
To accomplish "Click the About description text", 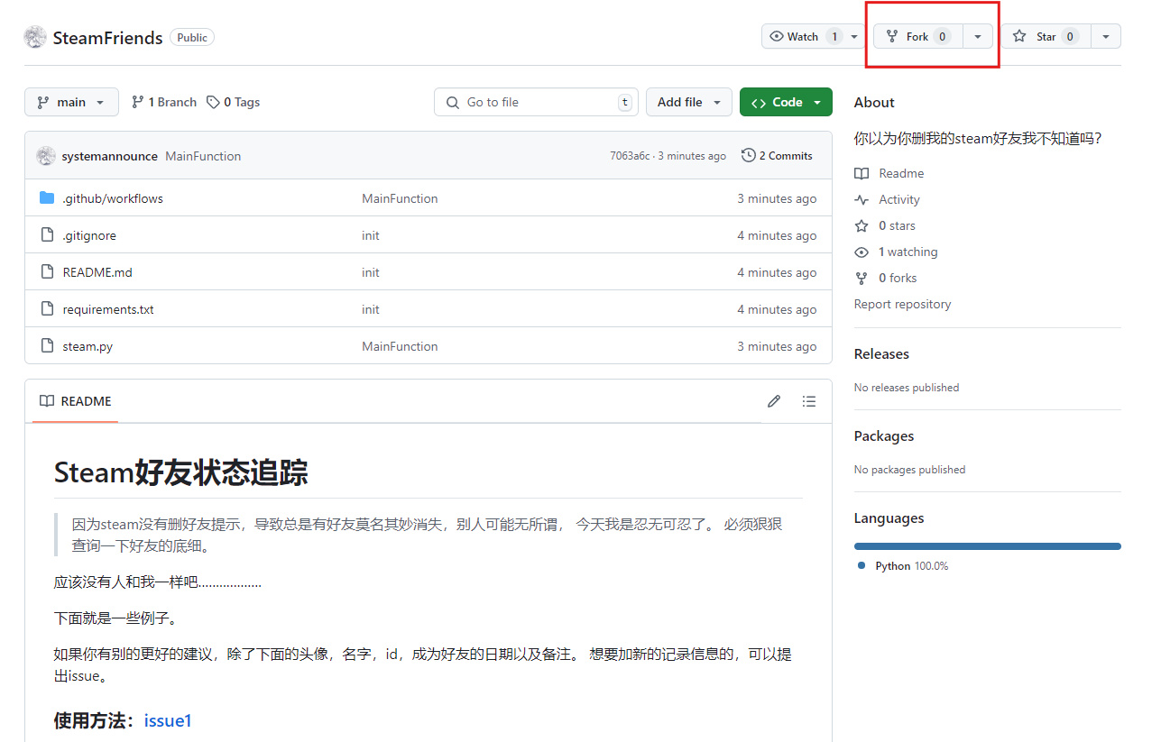I will (978, 139).
